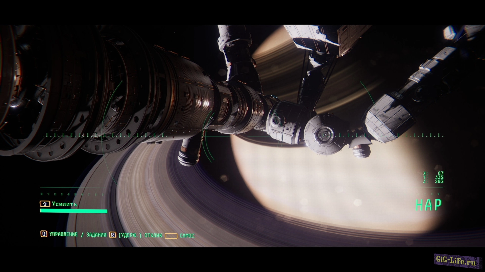Image resolution: width=485 pixels, height=272 pixels.
Task: Click the Shift arrow key icon
Action: [45, 204]
